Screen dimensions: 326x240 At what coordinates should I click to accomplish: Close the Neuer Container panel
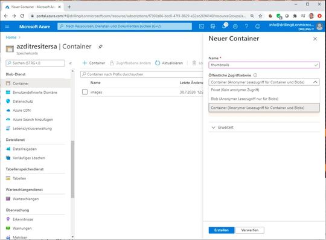pyautogui.click(x=315, y=39)
